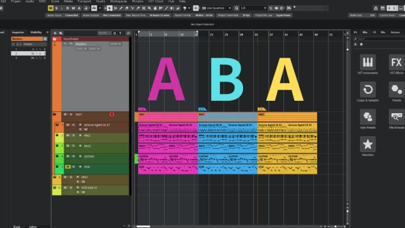Open the Locate dropdown on Markers track

pyautogui.click(x=115, y=44)
